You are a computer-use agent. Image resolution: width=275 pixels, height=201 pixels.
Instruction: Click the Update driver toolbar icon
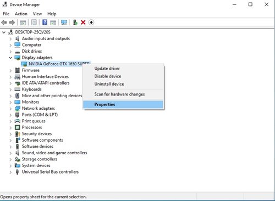click(x=75, y=23)
